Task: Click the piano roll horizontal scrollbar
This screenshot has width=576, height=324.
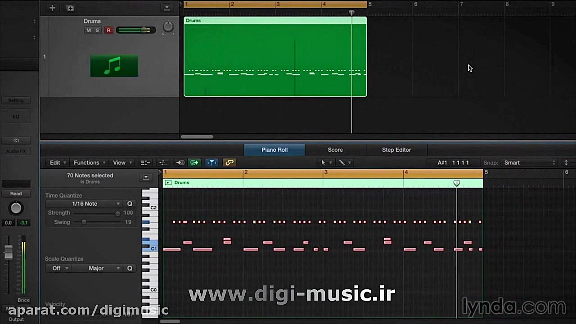Action: (170, 321)
